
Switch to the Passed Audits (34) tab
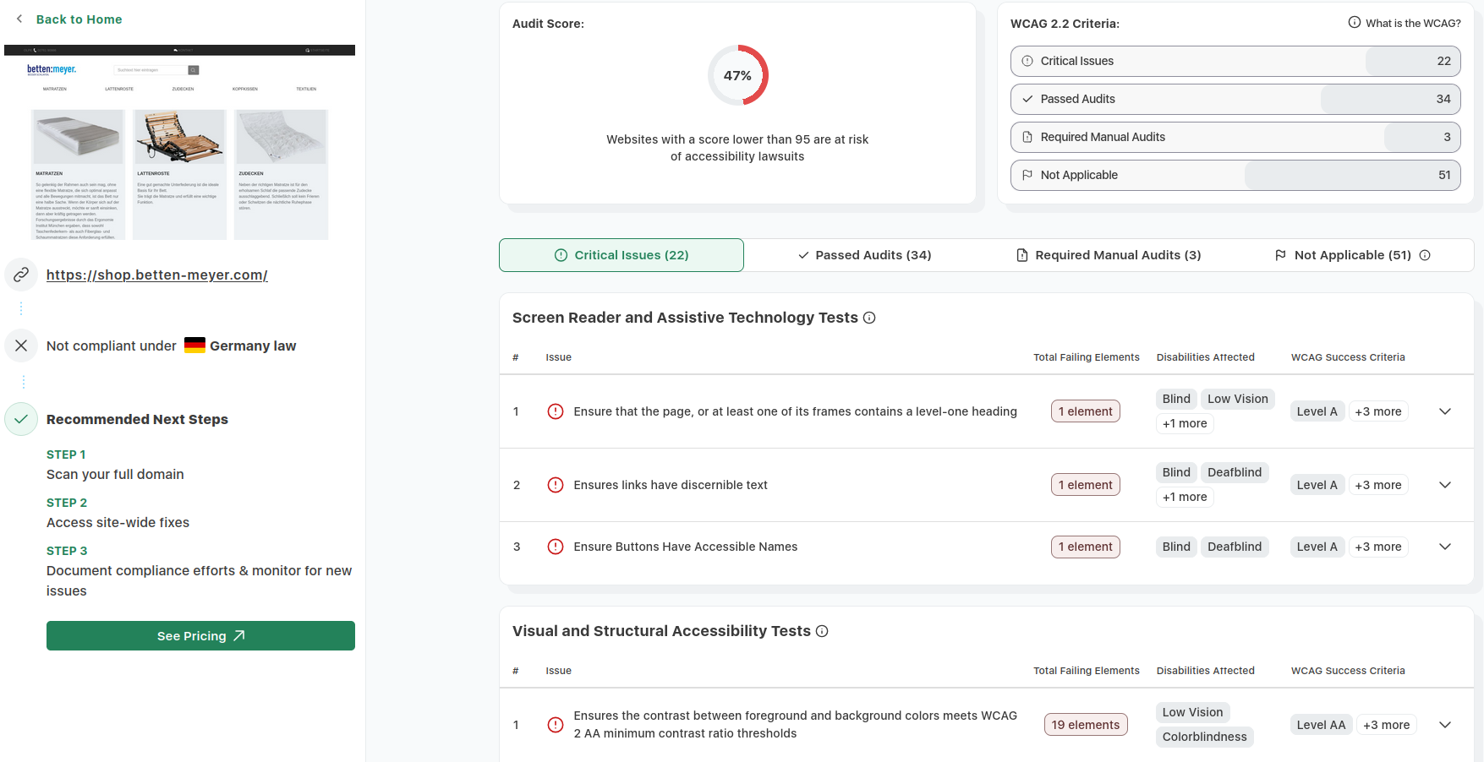point(864,255)
